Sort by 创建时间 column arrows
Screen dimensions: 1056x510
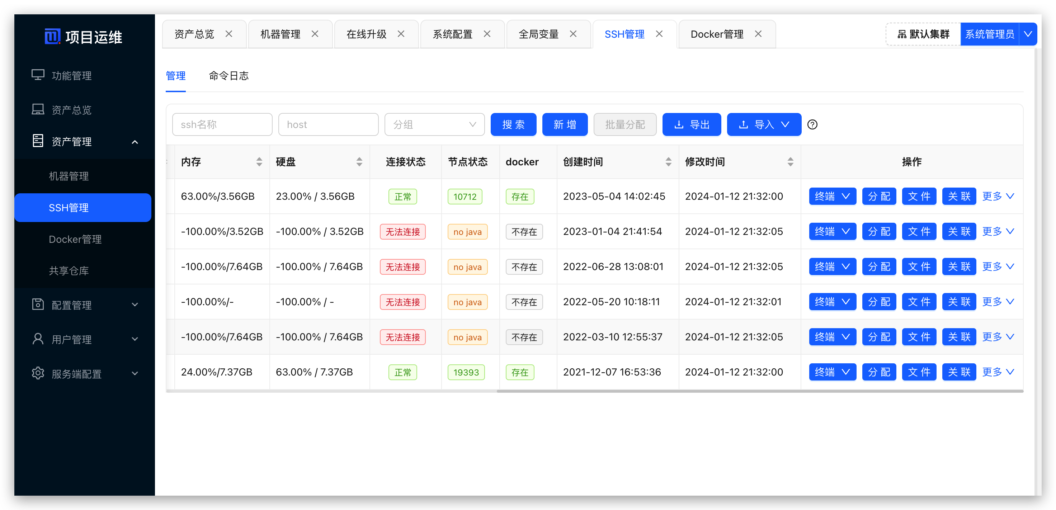[668, 162]
